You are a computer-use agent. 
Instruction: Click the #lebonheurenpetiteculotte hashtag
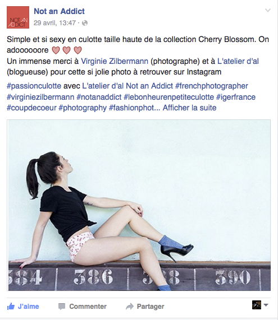pos(168,97)
